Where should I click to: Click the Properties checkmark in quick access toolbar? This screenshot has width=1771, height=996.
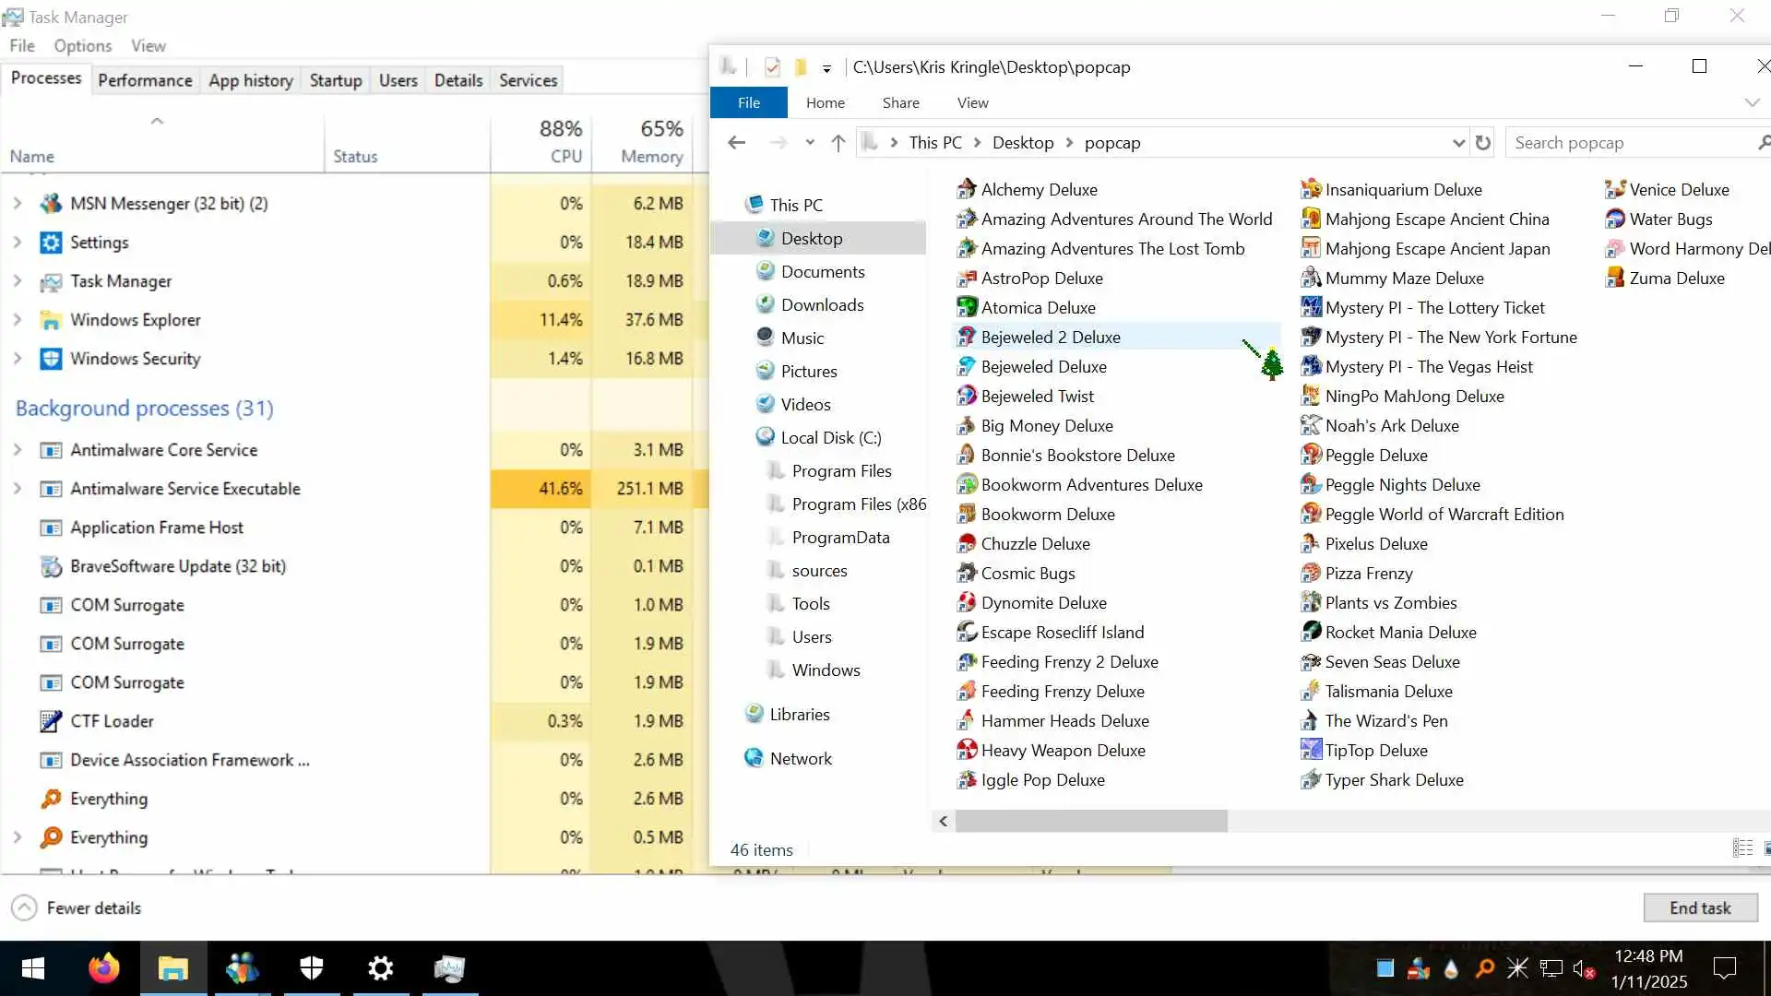tap(773, 67)
